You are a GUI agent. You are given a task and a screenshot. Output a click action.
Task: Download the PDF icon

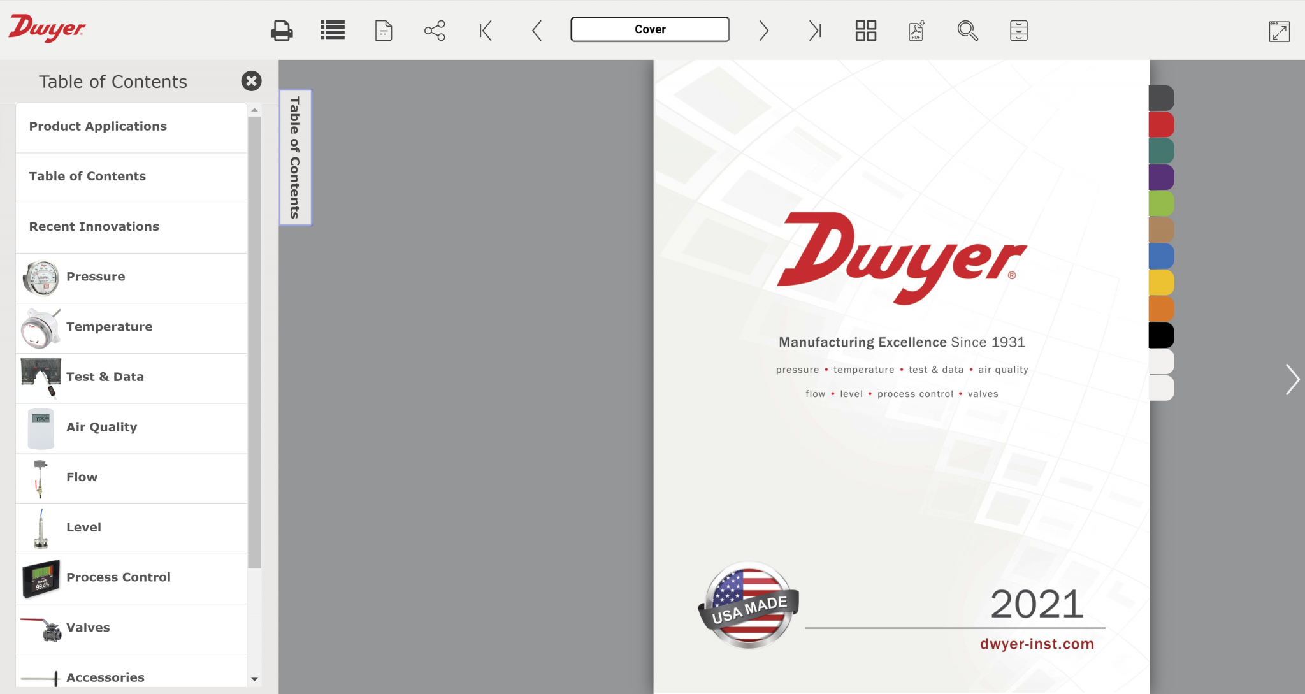916,30
